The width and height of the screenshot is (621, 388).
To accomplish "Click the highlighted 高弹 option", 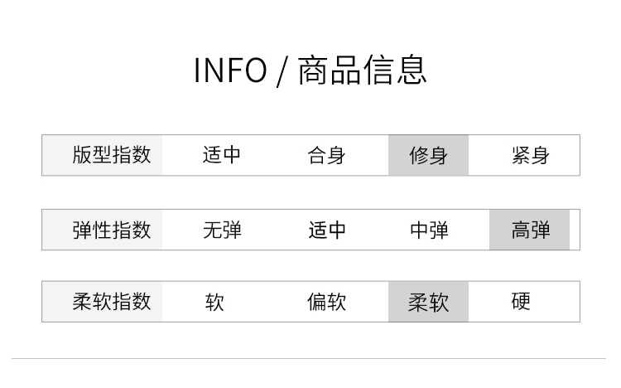I will pyautogui.click(x=530, y=230).
